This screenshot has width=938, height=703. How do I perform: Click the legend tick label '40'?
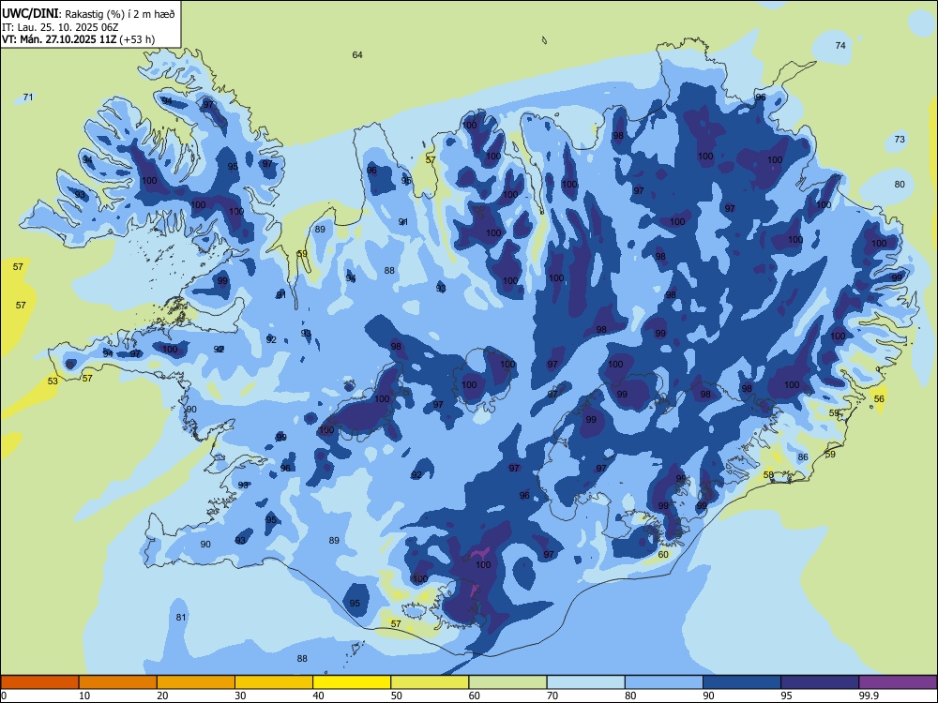[318, 696]
